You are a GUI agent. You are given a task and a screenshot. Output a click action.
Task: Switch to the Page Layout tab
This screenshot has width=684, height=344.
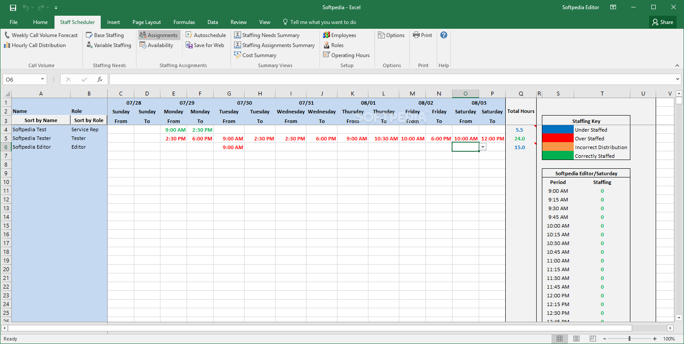coord(146,22)
